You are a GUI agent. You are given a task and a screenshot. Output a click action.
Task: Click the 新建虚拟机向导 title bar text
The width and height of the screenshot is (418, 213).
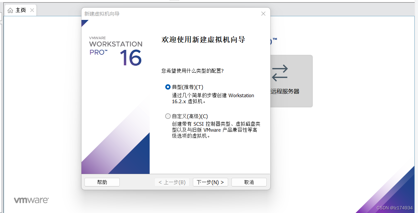pyautogui.click(x=102, y=14)
